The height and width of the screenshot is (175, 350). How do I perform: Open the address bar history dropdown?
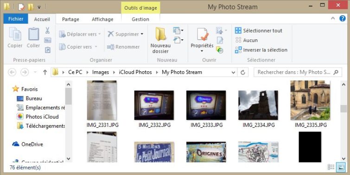(234, 72)
